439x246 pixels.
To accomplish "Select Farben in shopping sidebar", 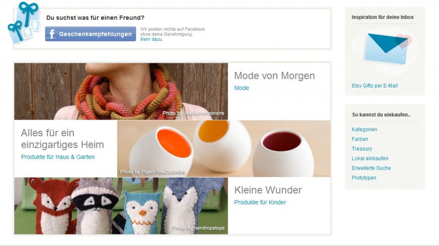I will pos(360,139).
